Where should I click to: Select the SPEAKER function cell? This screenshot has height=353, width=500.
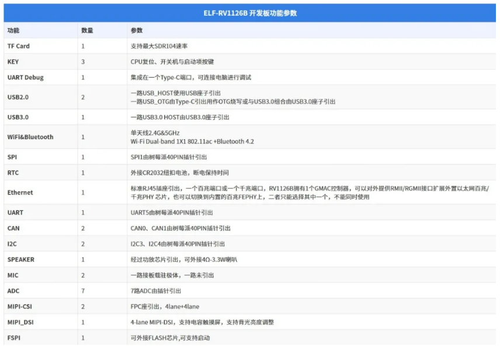pyautogui.click(x=21, y=259)
